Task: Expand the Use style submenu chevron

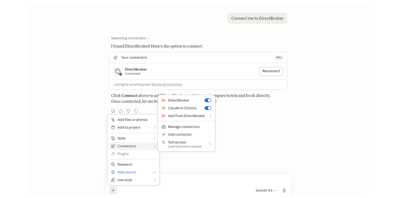Action: tap(154, 180)
